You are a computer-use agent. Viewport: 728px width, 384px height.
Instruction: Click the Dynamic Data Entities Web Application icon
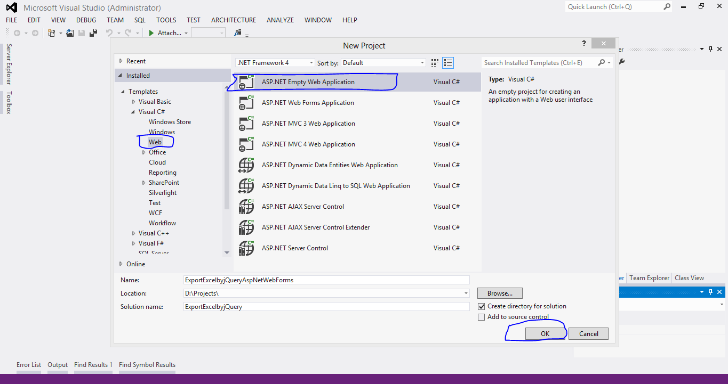pyautogui.click(x=246, y=165)
